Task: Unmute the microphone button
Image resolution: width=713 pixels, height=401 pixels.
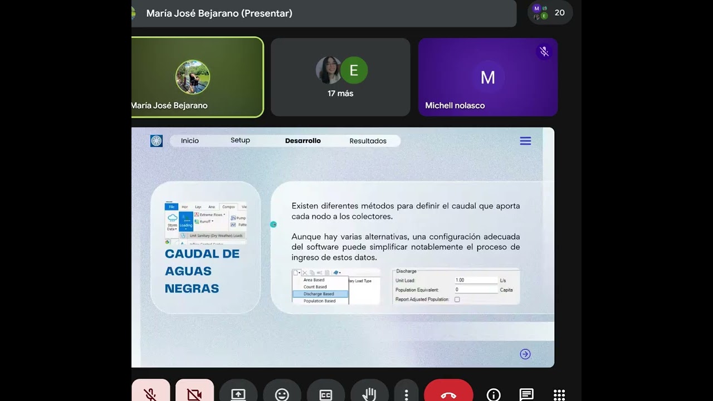Action: coord(150,392)
